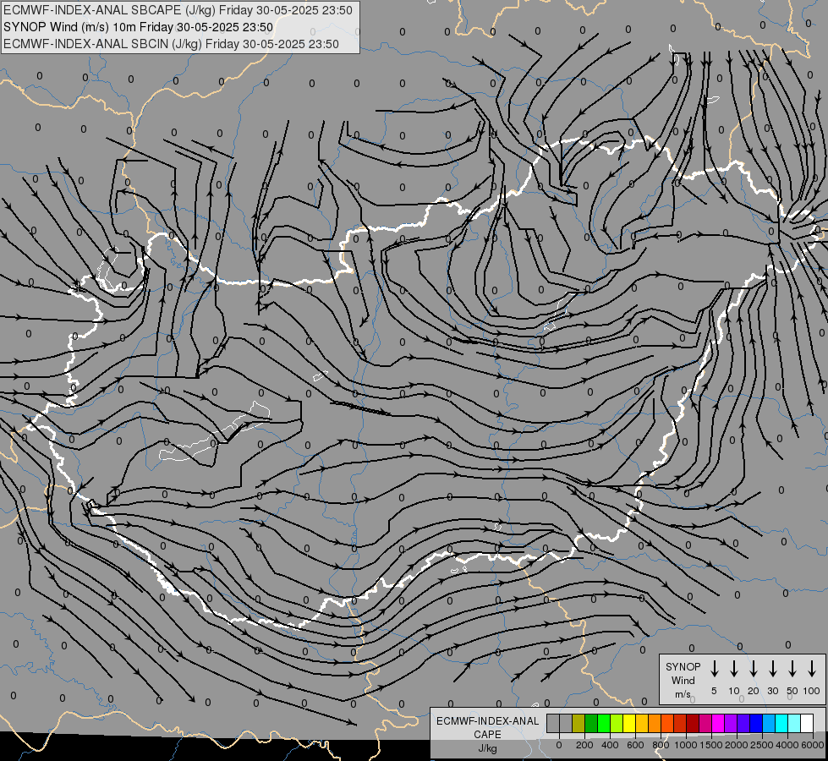The image size is (828, 761).
Task: Click the '1500' tick on CAPE scale
Action: pos(711,745)
